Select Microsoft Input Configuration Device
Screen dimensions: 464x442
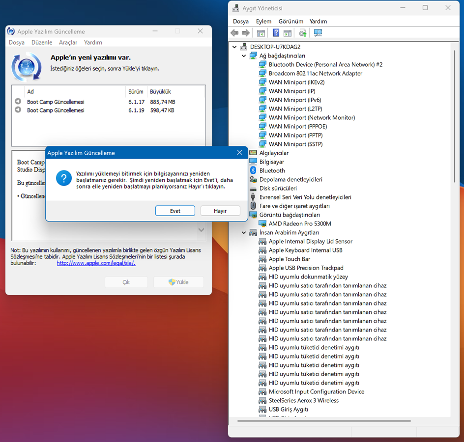317,392
